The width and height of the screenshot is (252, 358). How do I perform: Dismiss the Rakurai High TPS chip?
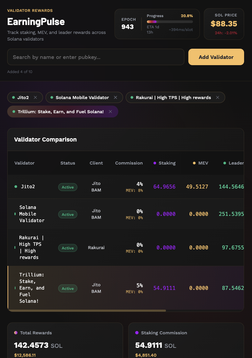click(217, 97)
